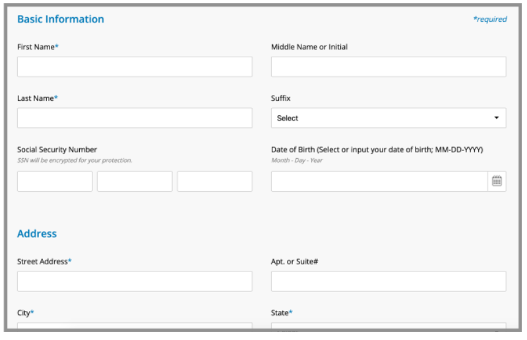Focus the first Social Security Number box
This screenshot has height=340, width=527.
click(x=55, y=181)
